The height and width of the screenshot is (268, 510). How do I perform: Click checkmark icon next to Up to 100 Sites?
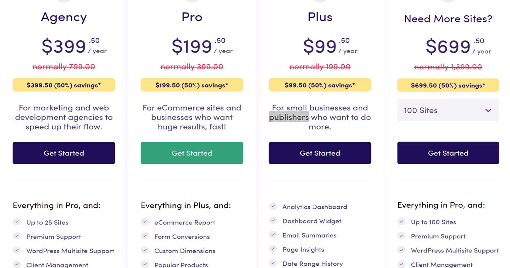401,221
